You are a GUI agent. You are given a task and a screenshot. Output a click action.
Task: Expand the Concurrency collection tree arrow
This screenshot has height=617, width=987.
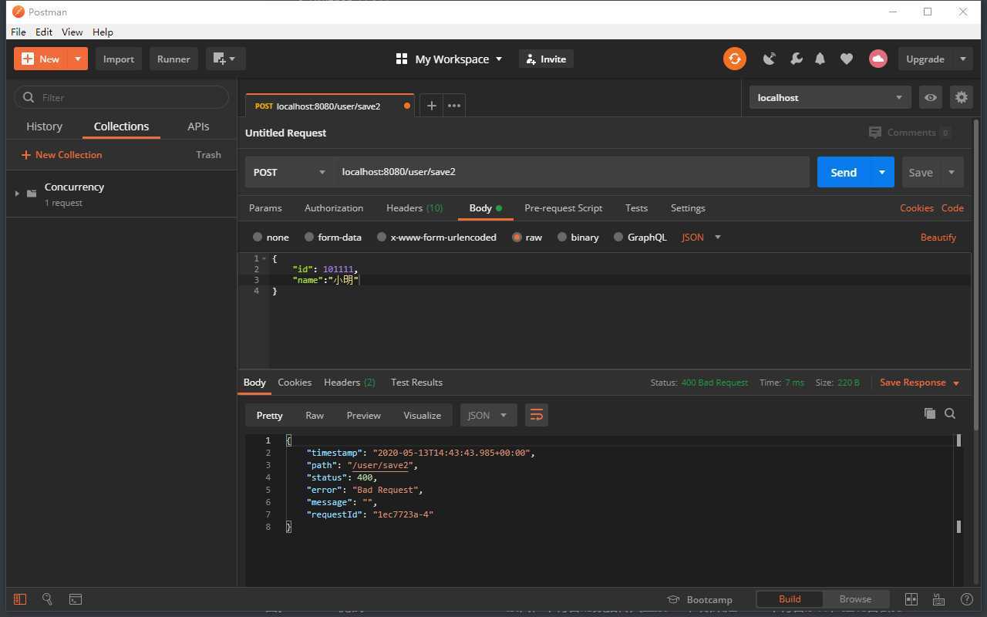[17, 193]
